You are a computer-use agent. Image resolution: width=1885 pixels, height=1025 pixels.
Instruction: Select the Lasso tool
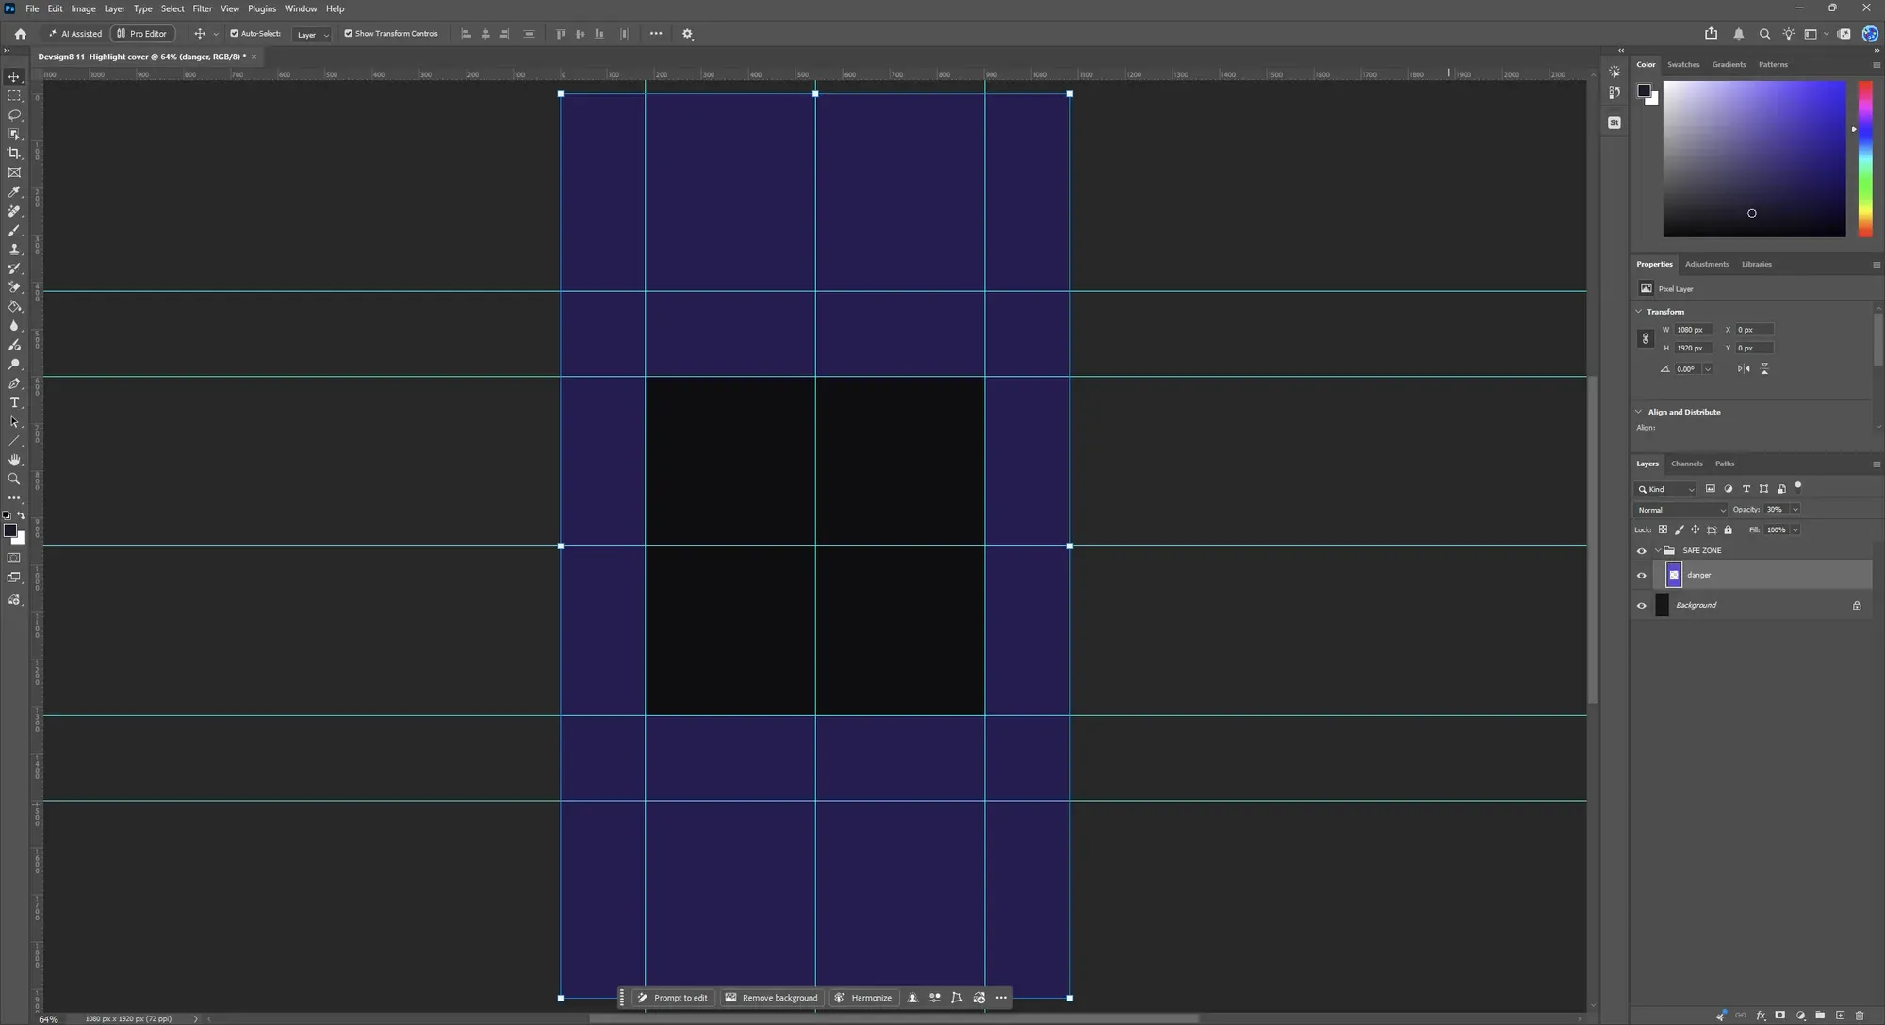14,115
